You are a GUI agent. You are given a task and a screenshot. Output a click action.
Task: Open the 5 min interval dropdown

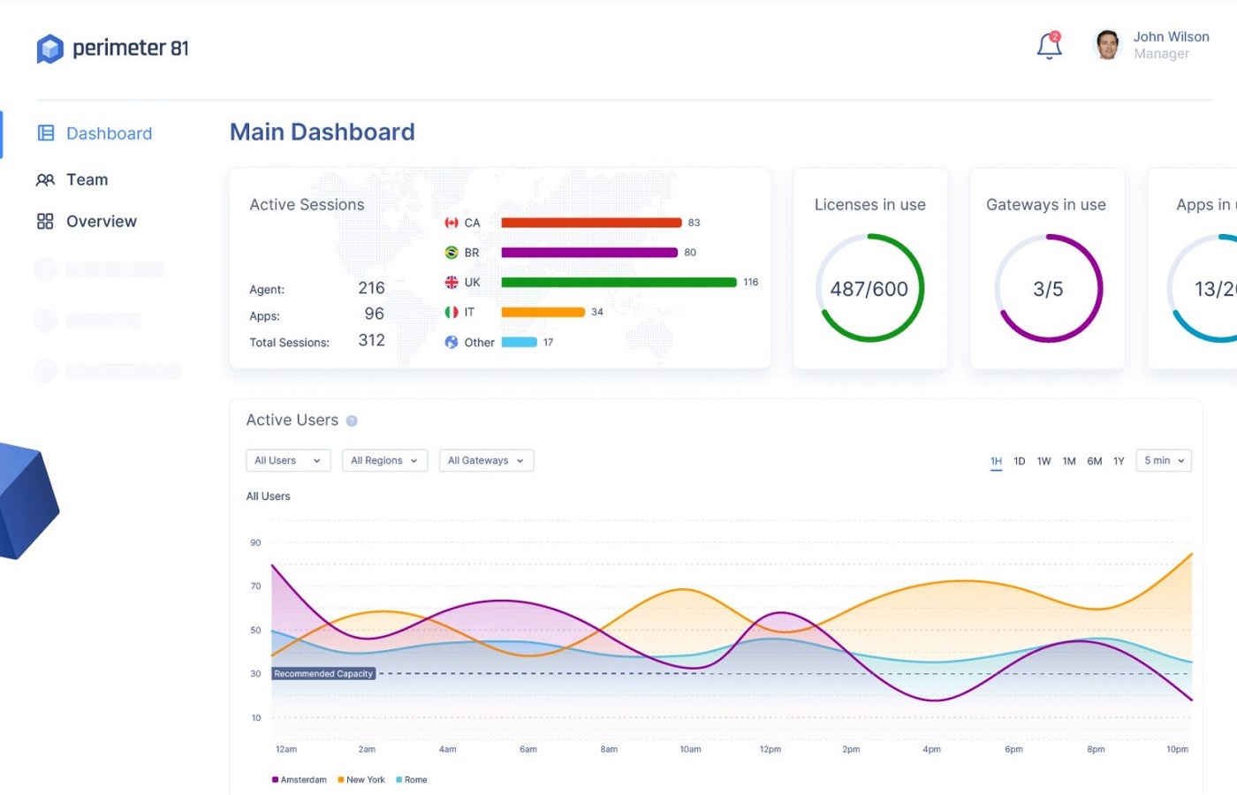[1164, 460]
